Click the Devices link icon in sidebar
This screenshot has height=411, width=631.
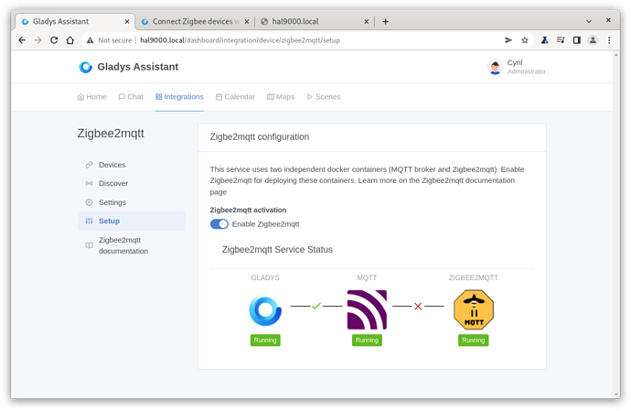coord(89,165)
